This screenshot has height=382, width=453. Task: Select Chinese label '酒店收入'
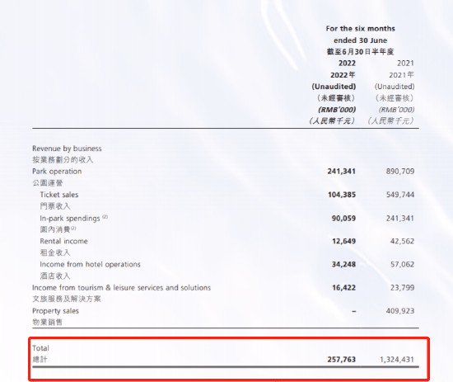click(55, 276)
